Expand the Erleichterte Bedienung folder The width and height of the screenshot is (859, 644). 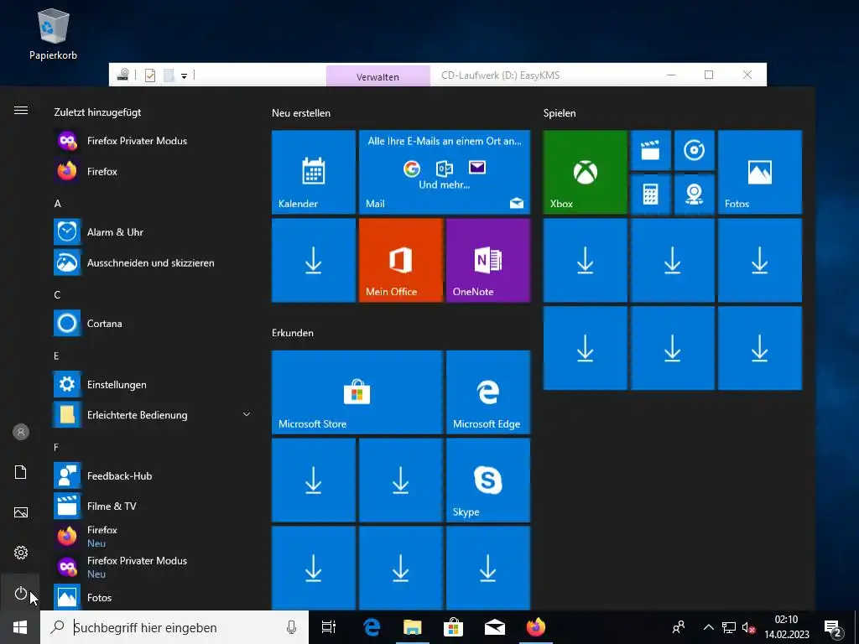153,415
